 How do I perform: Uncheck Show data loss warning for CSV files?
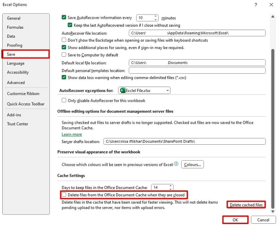tap(63, 78)
